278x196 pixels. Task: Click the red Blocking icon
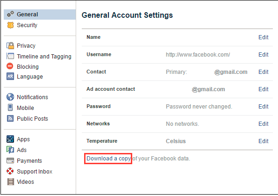pyautogui.click(x=10, y=66)
